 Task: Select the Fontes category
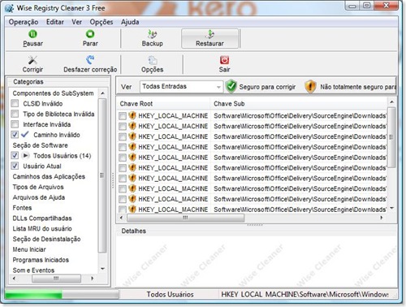coord(22,208)
